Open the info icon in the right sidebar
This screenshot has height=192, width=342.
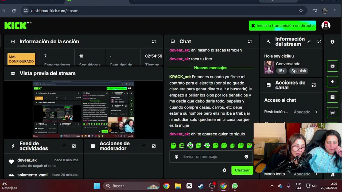pyautogui.click(x=332, y=42)
